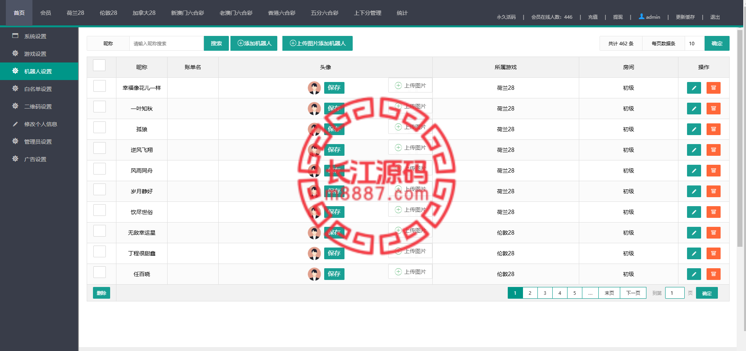Check the box for 任百晓
This screenshot has width=746, height=351.
tap(100, 272)
